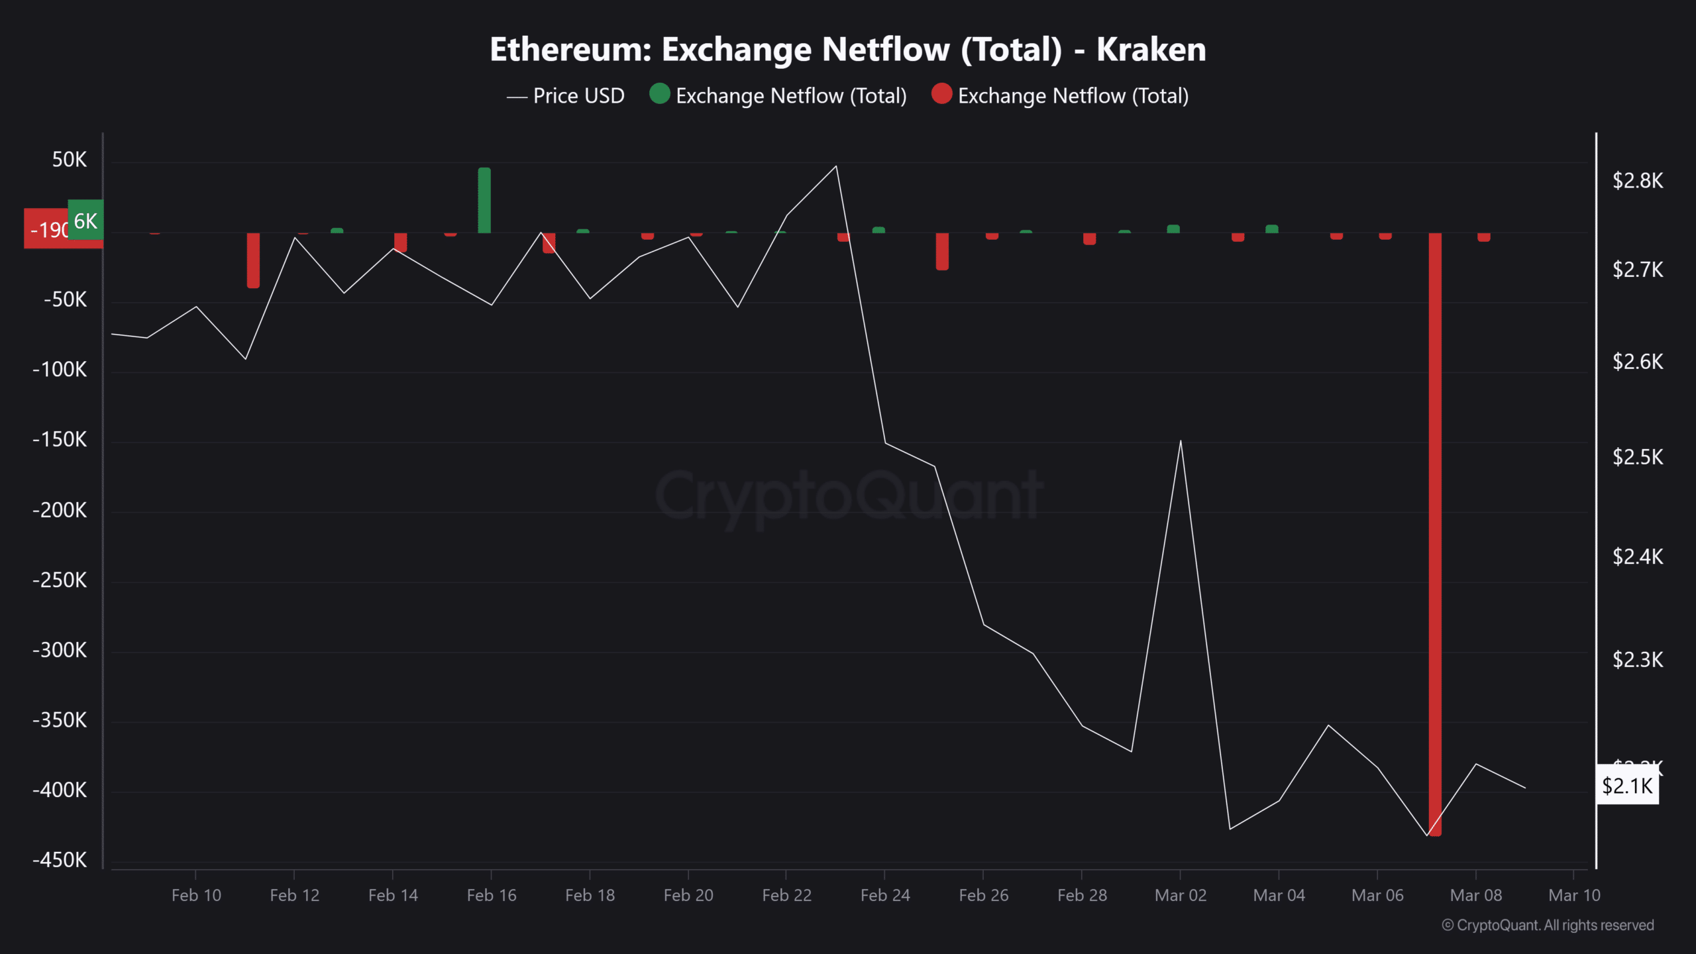Hide the red Exchange Netflow (Total) series label
Viewport: 1696px width, 954px height.
[x=1073, y=96]
